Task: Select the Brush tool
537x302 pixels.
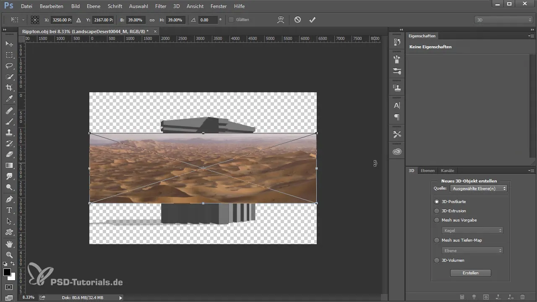Action: point(9,122)
